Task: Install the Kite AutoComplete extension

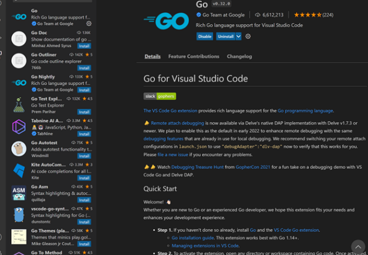Action: click(84, 178)
